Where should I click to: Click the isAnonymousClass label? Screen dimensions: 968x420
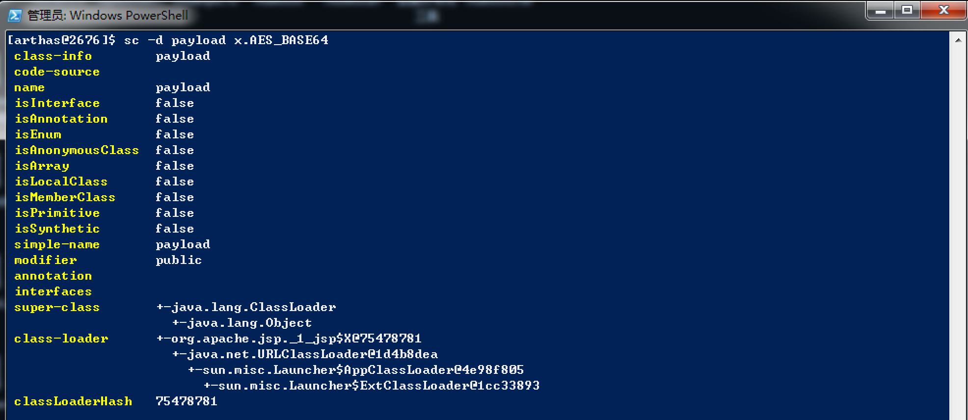click(x=77, y=150)
